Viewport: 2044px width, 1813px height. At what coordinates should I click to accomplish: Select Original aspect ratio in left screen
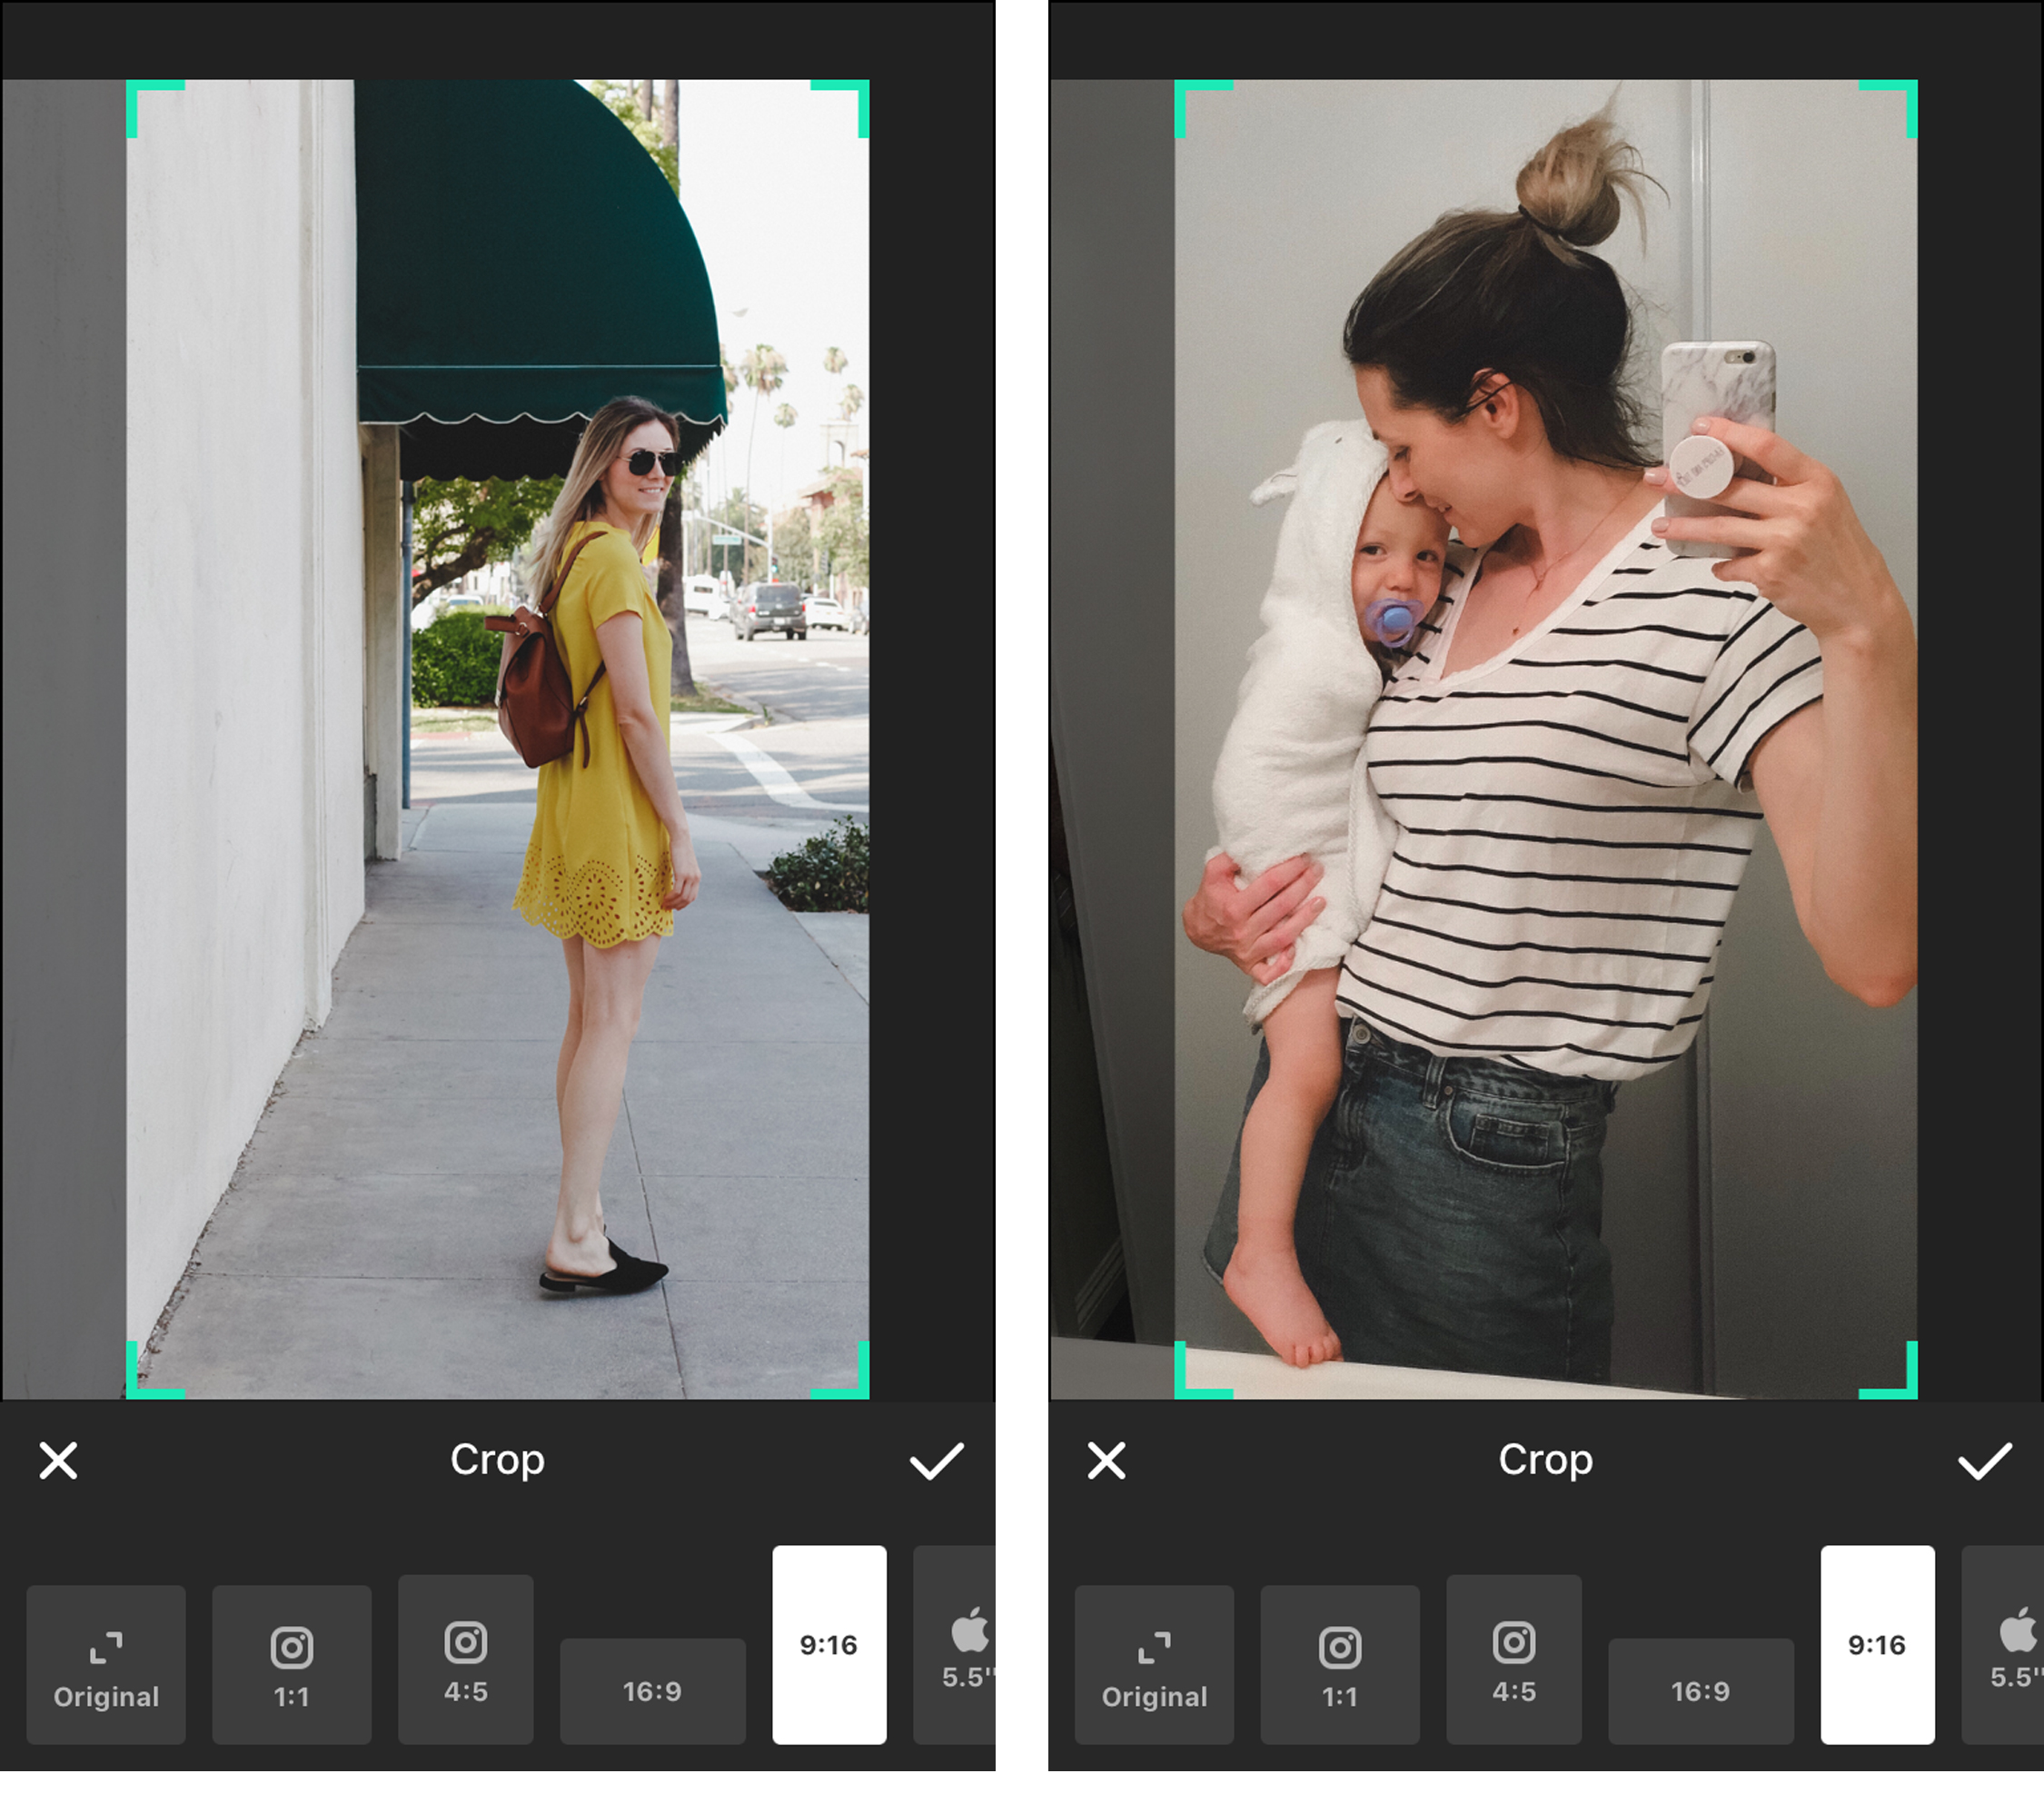[x=106, y=1664]
